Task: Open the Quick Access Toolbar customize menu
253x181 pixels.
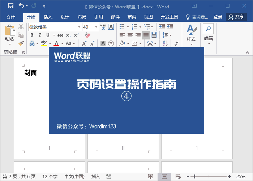Action: 44,7
